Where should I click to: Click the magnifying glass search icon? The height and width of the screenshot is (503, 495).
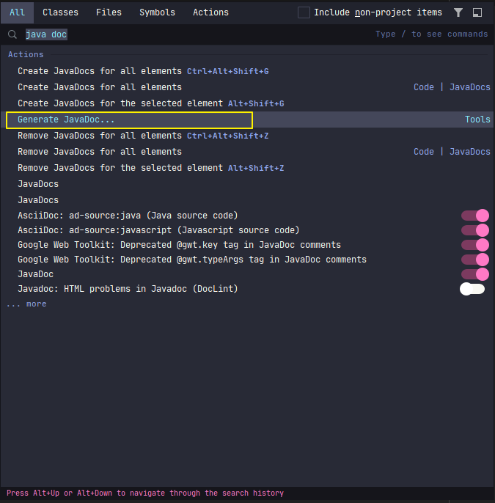[12, 34]
